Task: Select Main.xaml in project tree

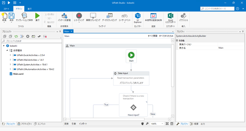Action: coord(18,74)
